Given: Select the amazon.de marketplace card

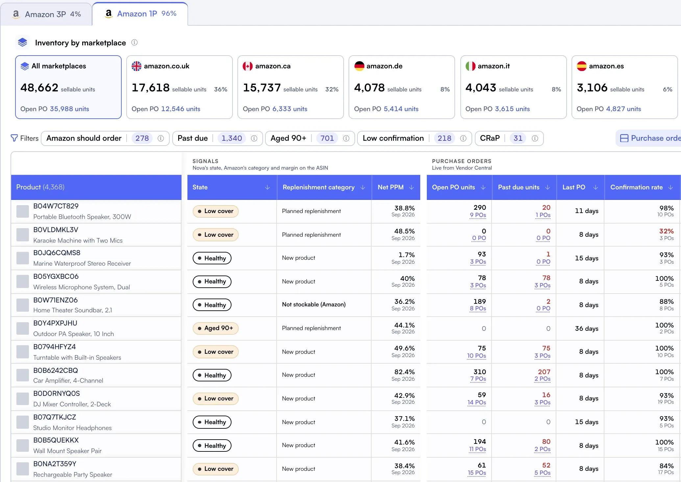Looking at the screenshot, I should (402, 87).
